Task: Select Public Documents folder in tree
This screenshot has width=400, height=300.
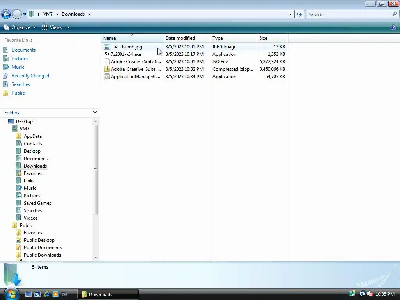Action: pos(43,247)
